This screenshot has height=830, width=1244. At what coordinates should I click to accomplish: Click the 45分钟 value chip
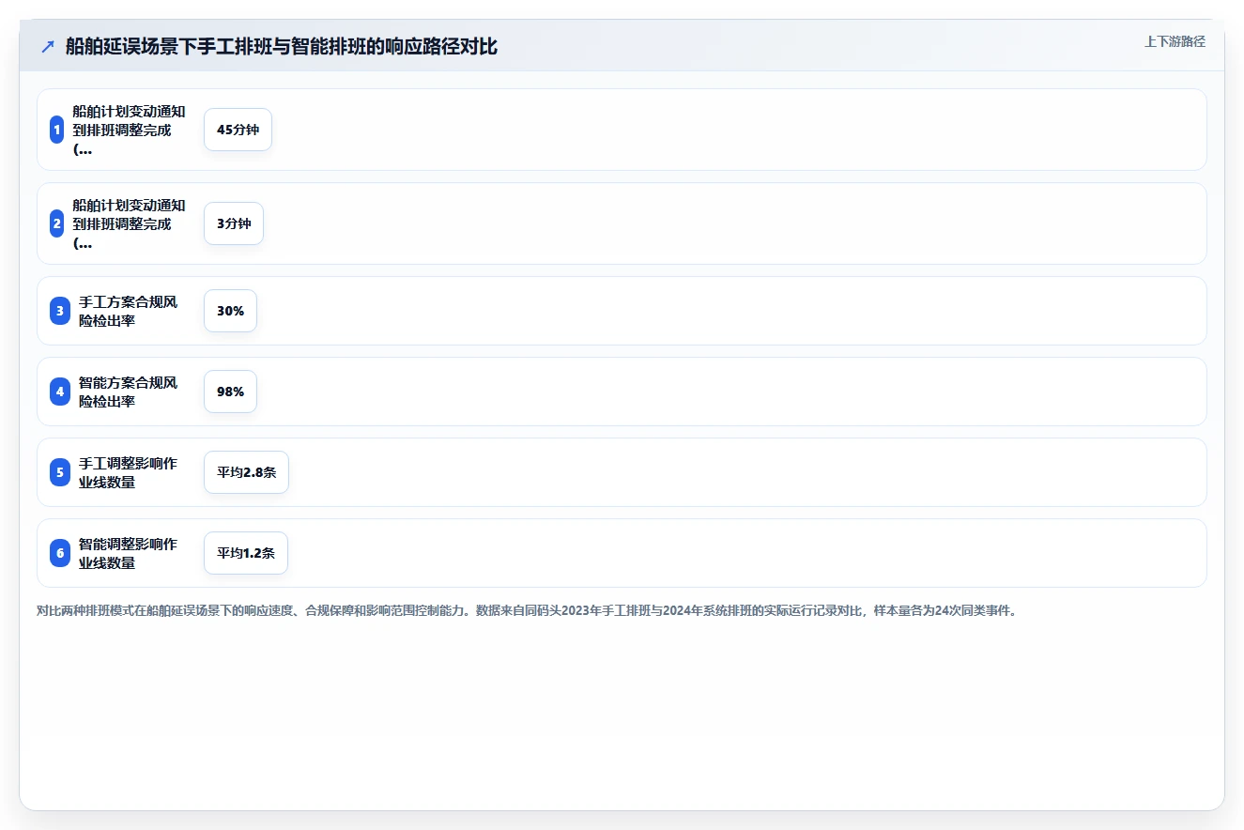coord(238,130)
